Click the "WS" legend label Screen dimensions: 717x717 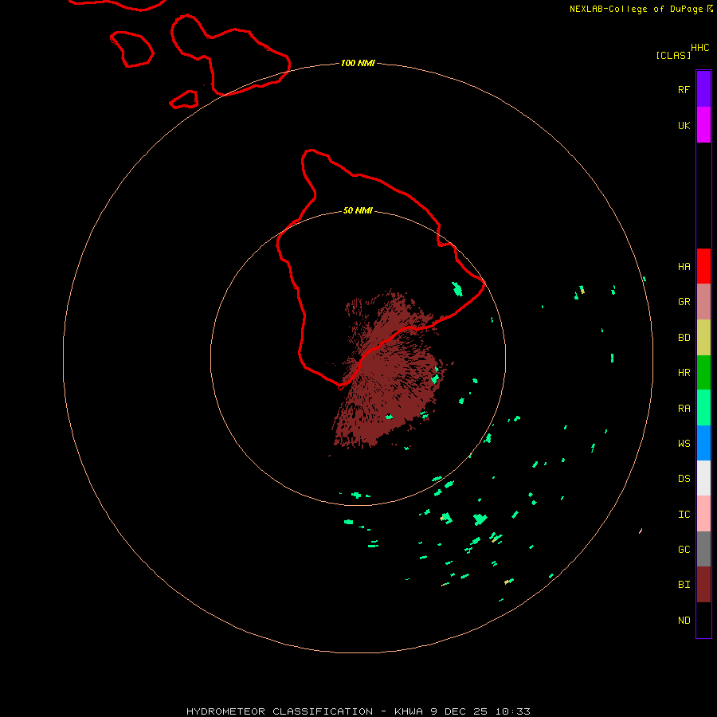pyautogui.click(x=684, y=443)
